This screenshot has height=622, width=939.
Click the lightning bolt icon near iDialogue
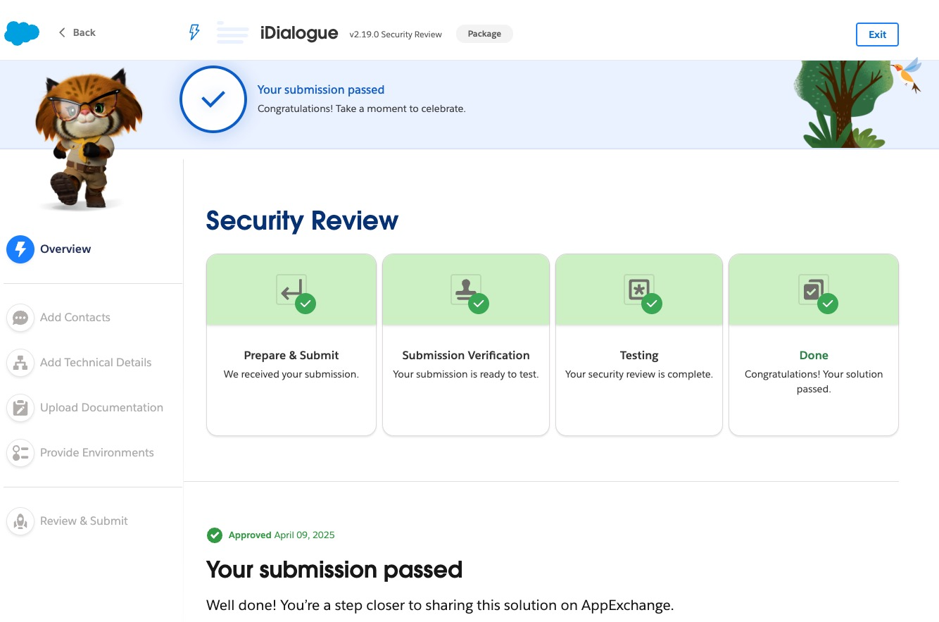coord(194,32)
